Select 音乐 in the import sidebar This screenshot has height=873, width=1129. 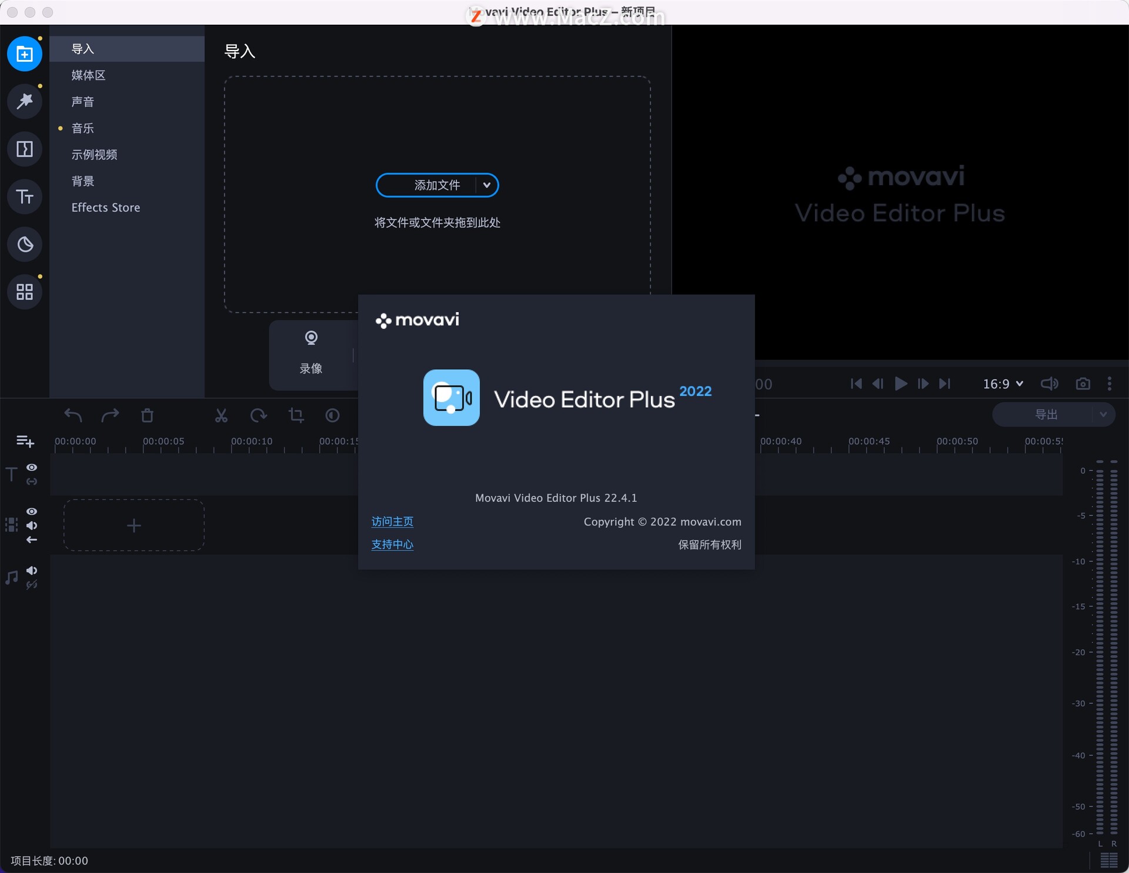[x=83, y=128]
